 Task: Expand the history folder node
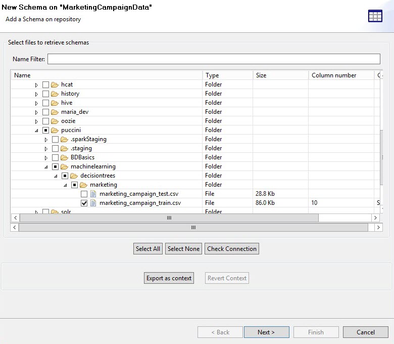[x=36, y=94]
